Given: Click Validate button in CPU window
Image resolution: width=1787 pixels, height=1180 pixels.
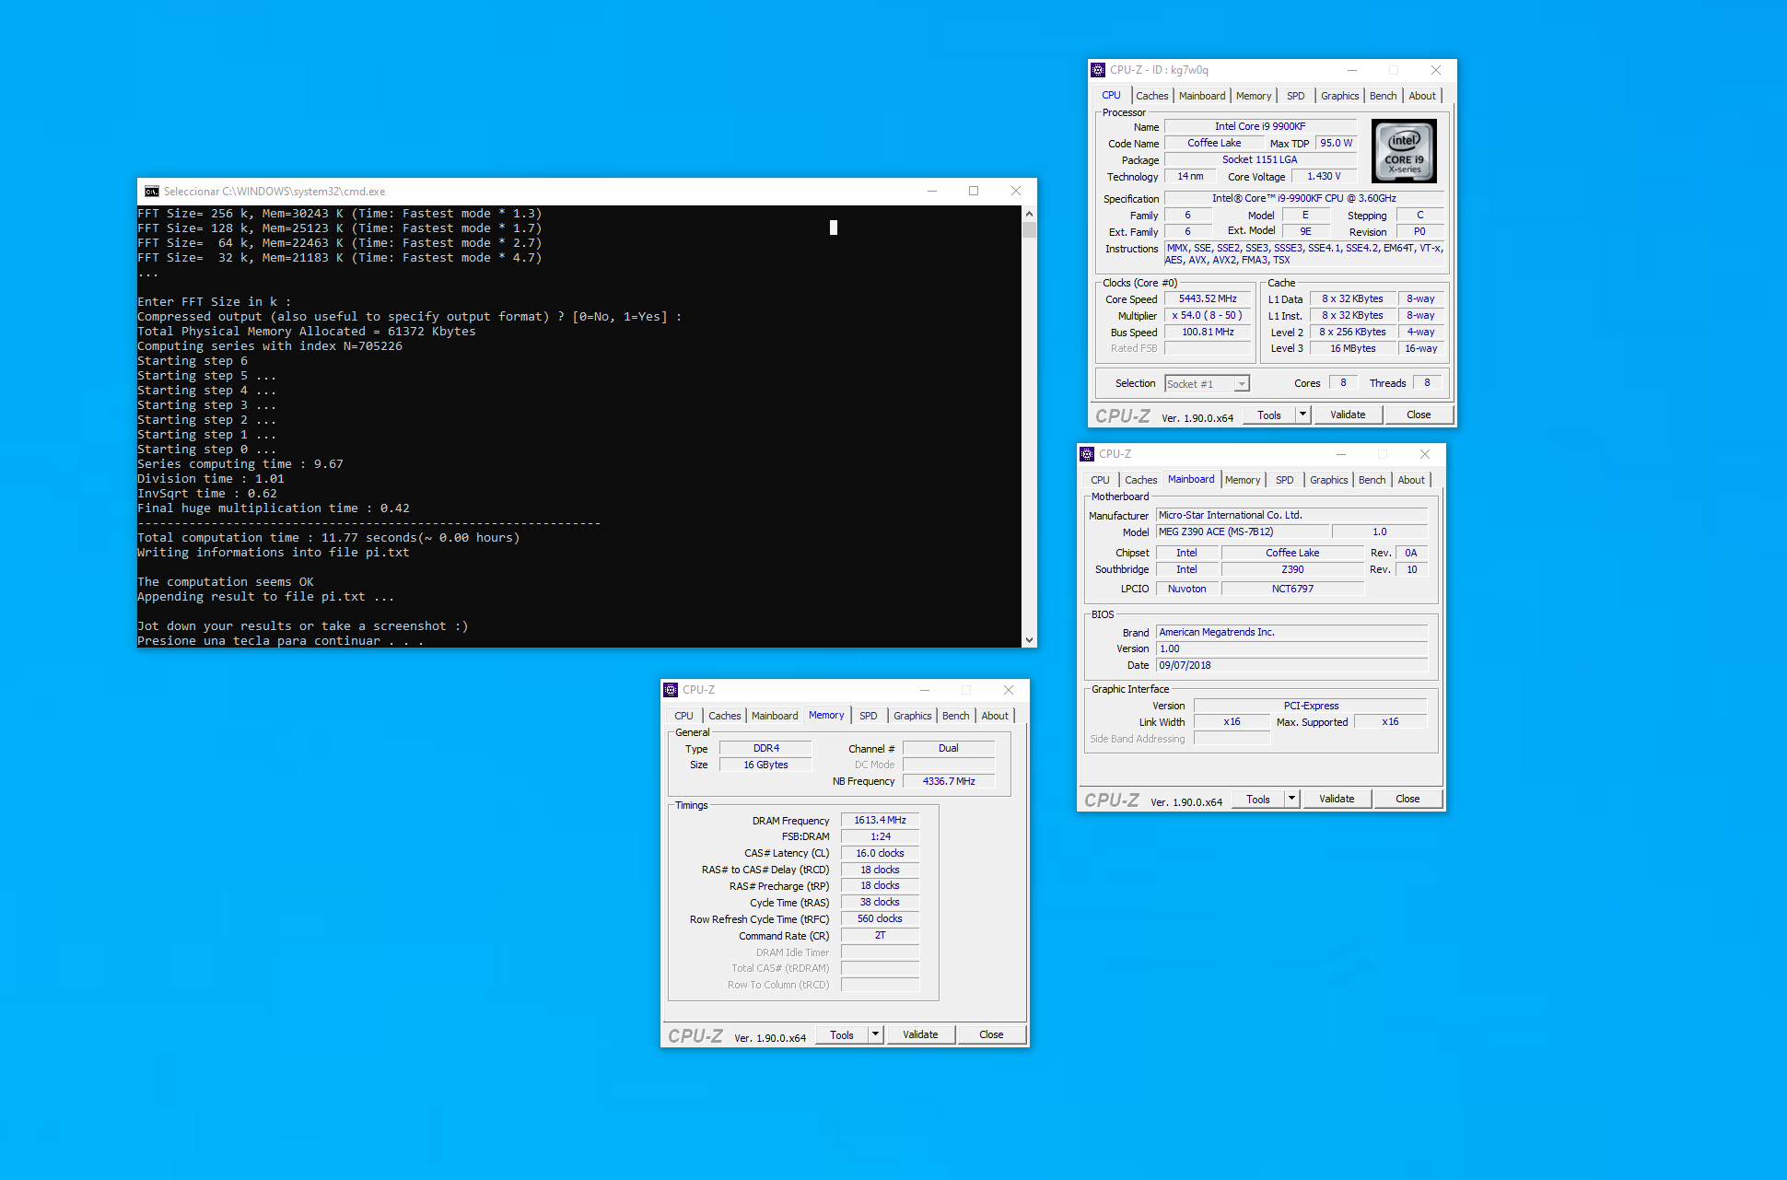Looking at the screenshot, I should pyautogui.click(x=1348, y=415).
